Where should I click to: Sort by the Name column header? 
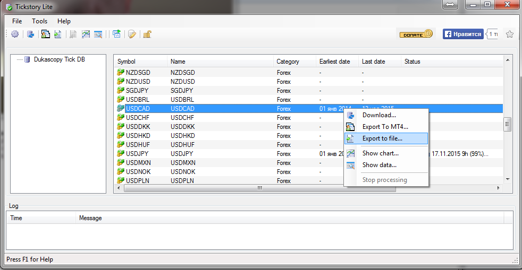[x=220, y=62]
